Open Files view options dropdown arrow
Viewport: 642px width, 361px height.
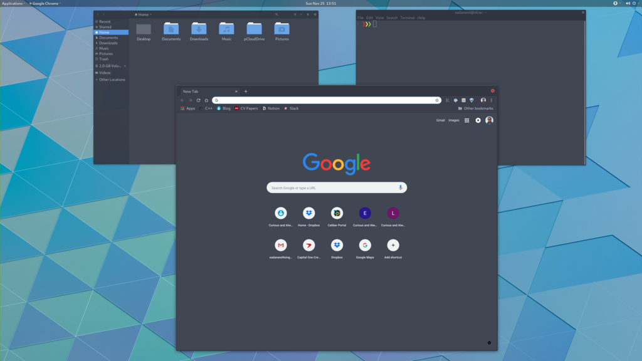[x=301, y=14]
